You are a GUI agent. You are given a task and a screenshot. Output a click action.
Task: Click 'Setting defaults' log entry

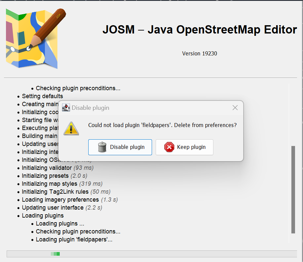point(42,96)
